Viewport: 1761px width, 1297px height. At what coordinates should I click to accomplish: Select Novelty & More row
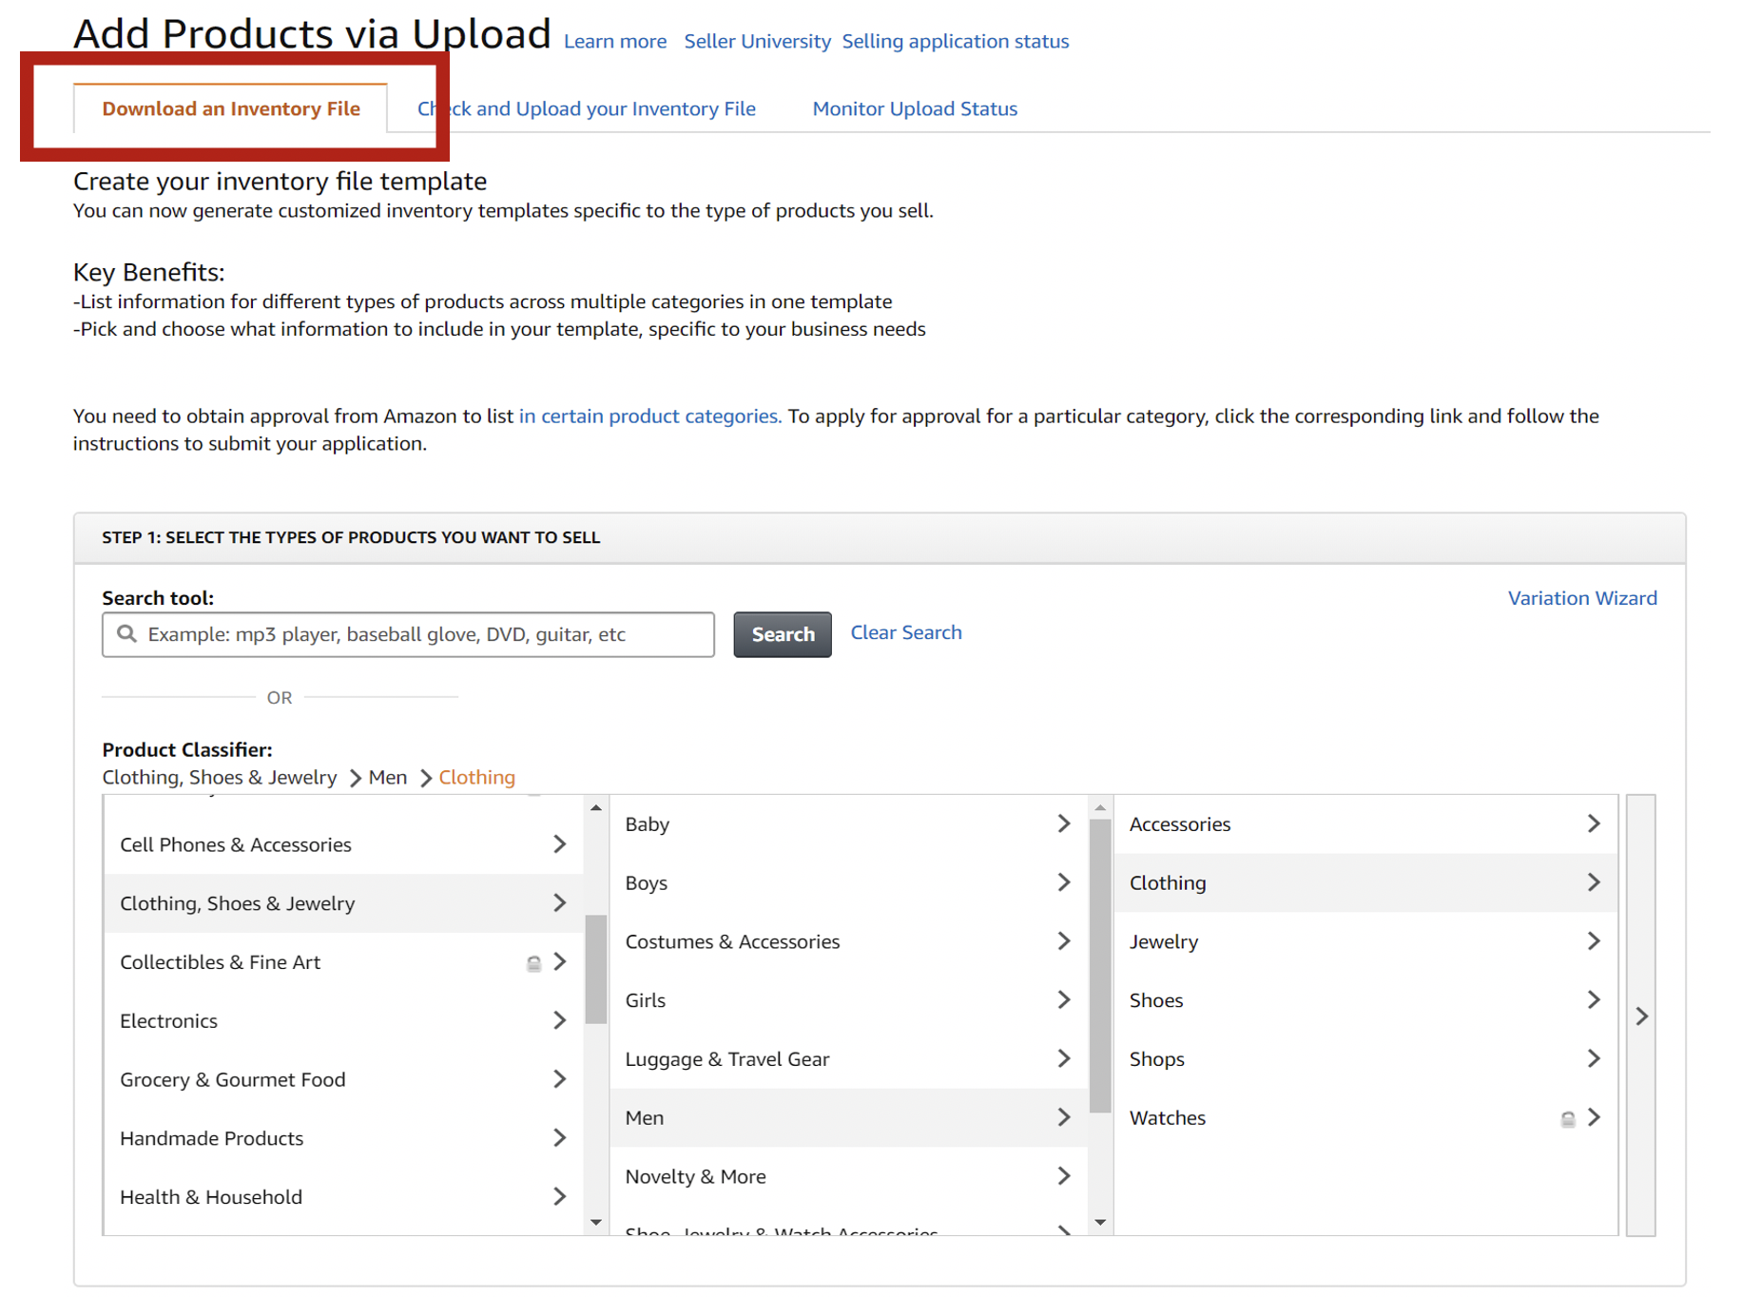[x=848, y=1176]
